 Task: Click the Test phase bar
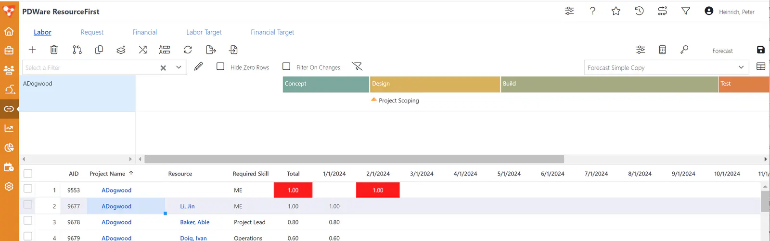pyautogui.click(x=744, y=84)
